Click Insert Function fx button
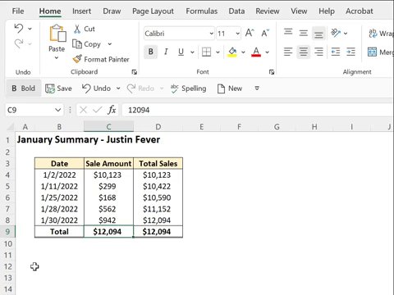The image size is (394, 295). click(x=112, y=110)
